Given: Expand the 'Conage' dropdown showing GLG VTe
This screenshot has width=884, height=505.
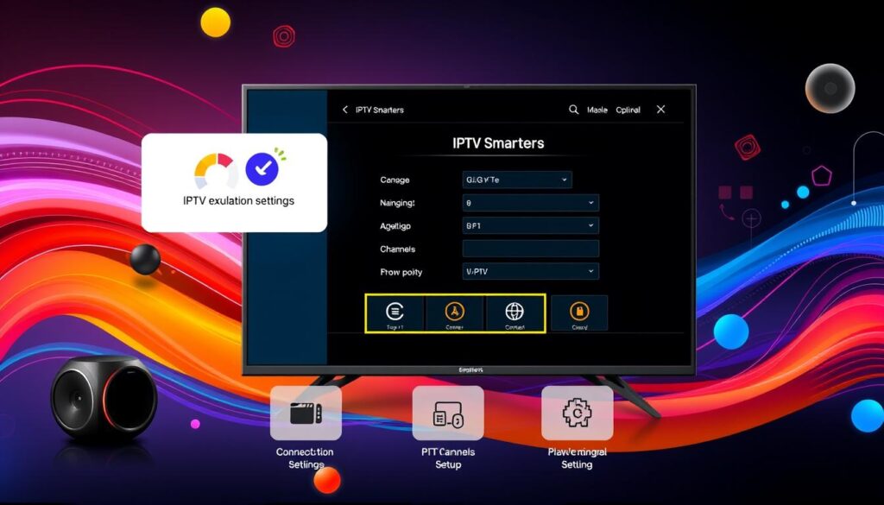Looking at the screenshot, I should [517, 180].
